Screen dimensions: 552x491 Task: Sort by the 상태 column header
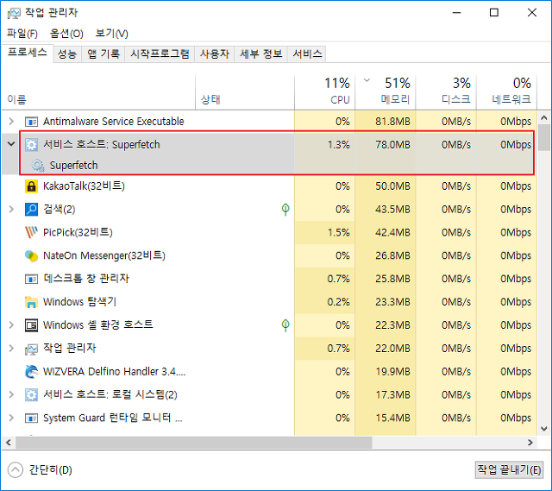(x=245, y=92)
